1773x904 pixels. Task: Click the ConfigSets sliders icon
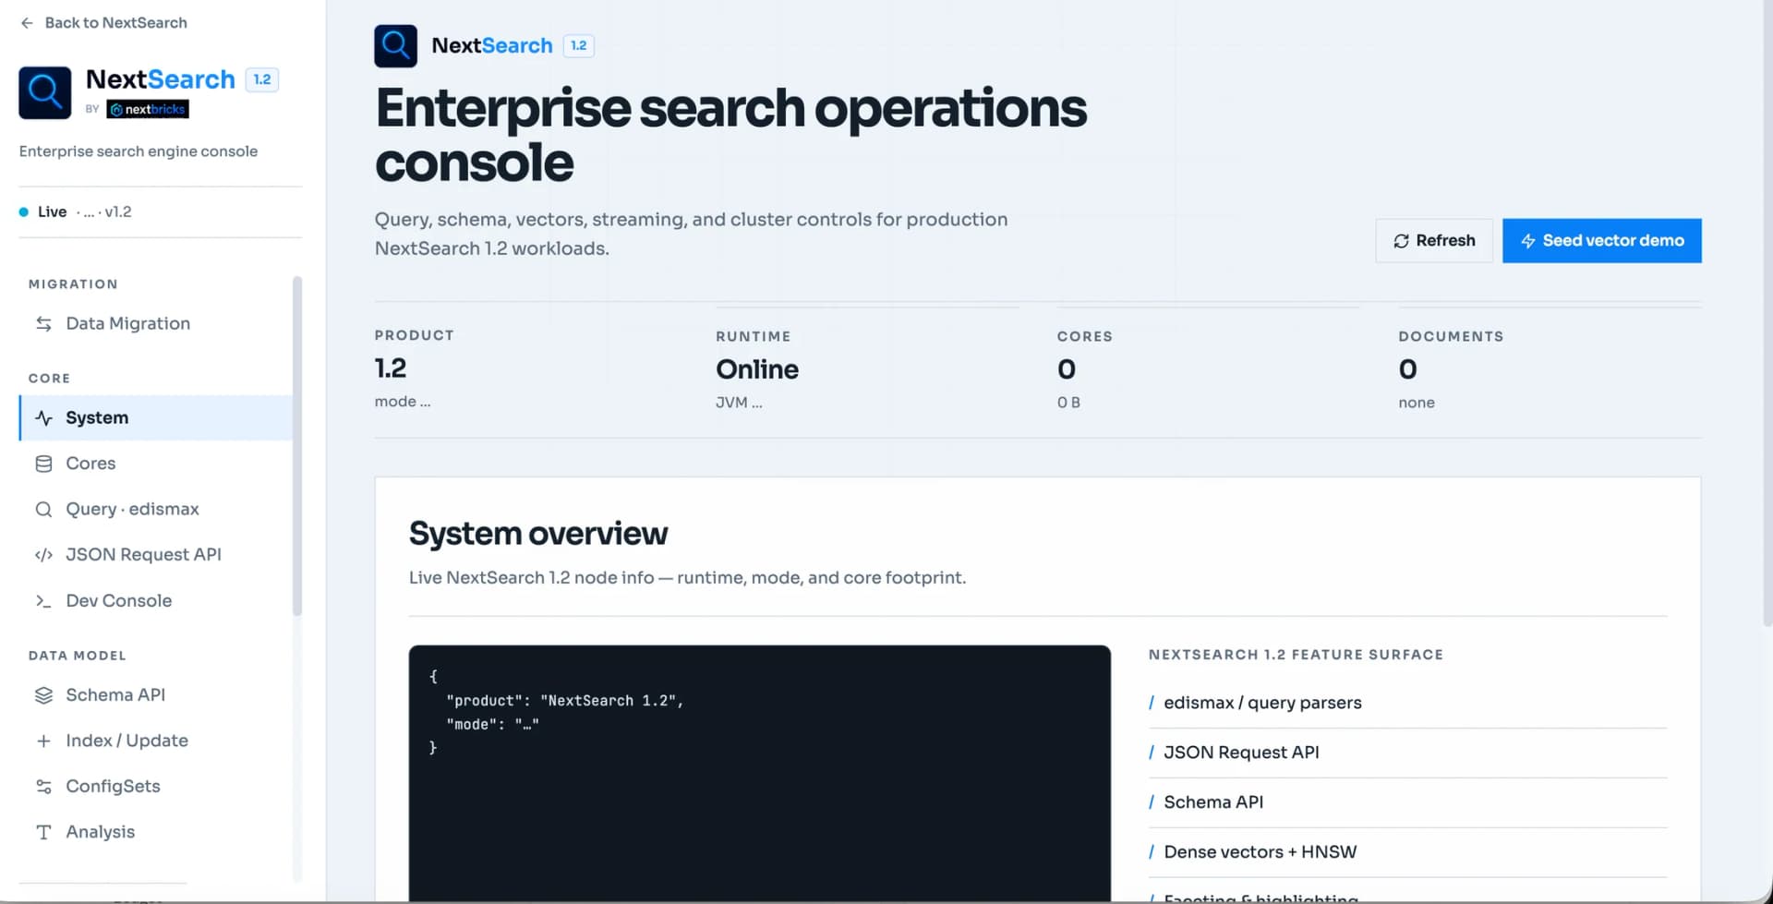pyautogui.click(x=43, y=787)
